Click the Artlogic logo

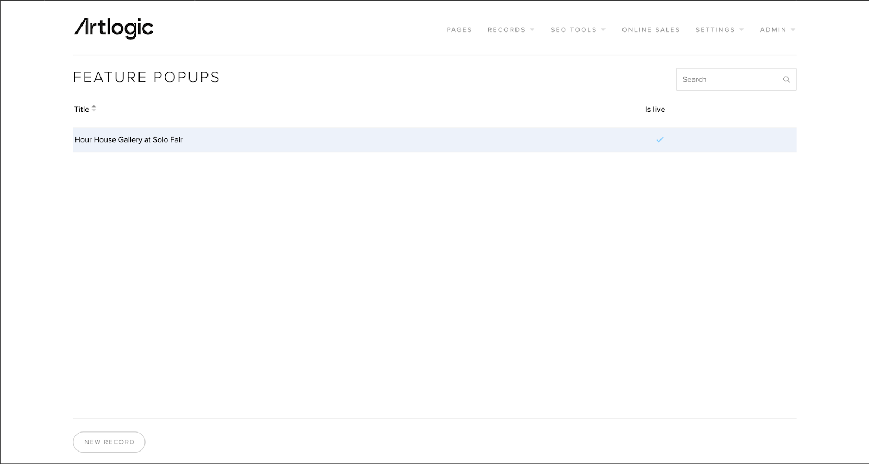(114, 28)
